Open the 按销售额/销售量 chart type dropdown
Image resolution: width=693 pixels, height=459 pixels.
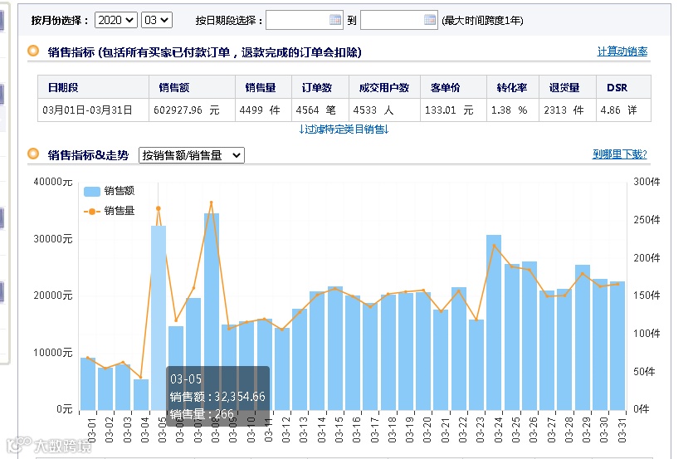click(x=192, y=155)
